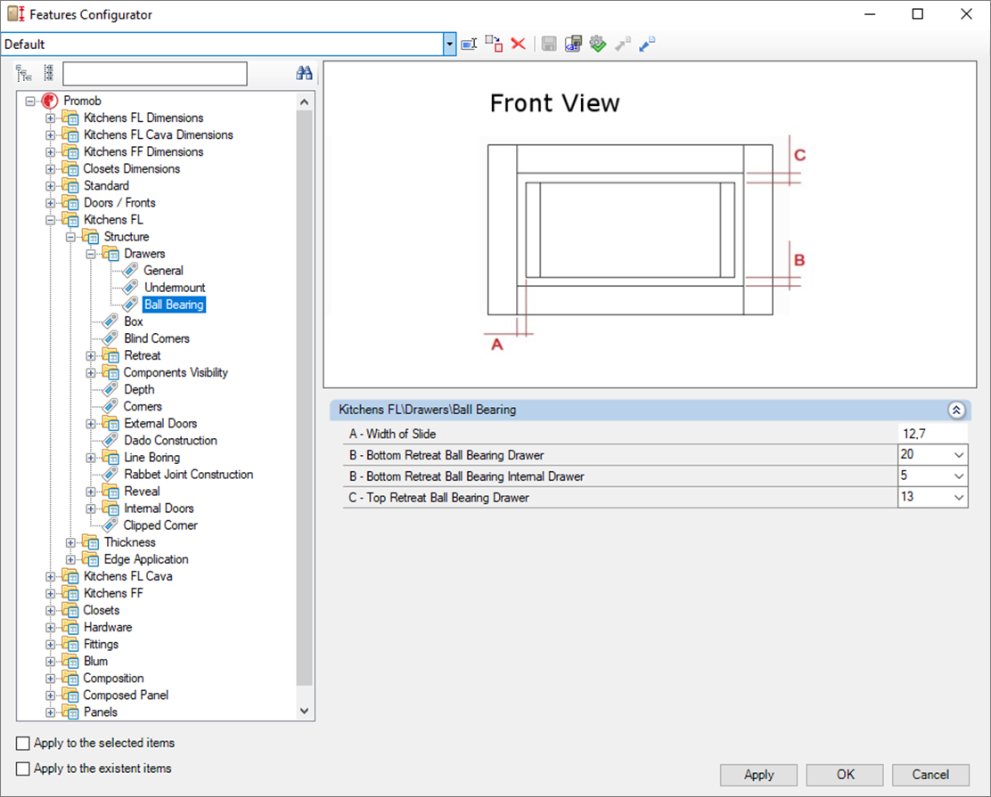Click the Apply button

point(758,775)
